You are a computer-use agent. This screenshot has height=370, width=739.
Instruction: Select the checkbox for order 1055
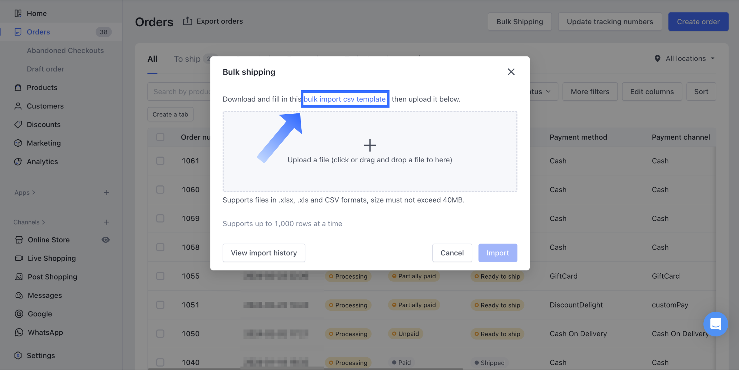(x=160, y=276)
